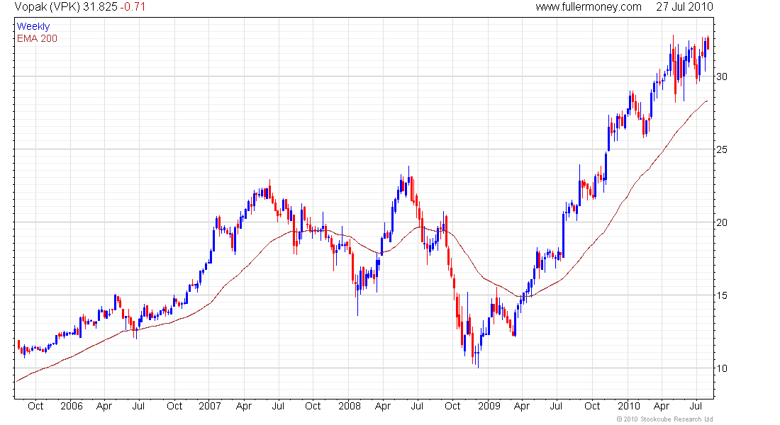The height and width of the screenshot is (425, 780).
Task: Click the blue Weekly legend label
Action: (33, 26)
